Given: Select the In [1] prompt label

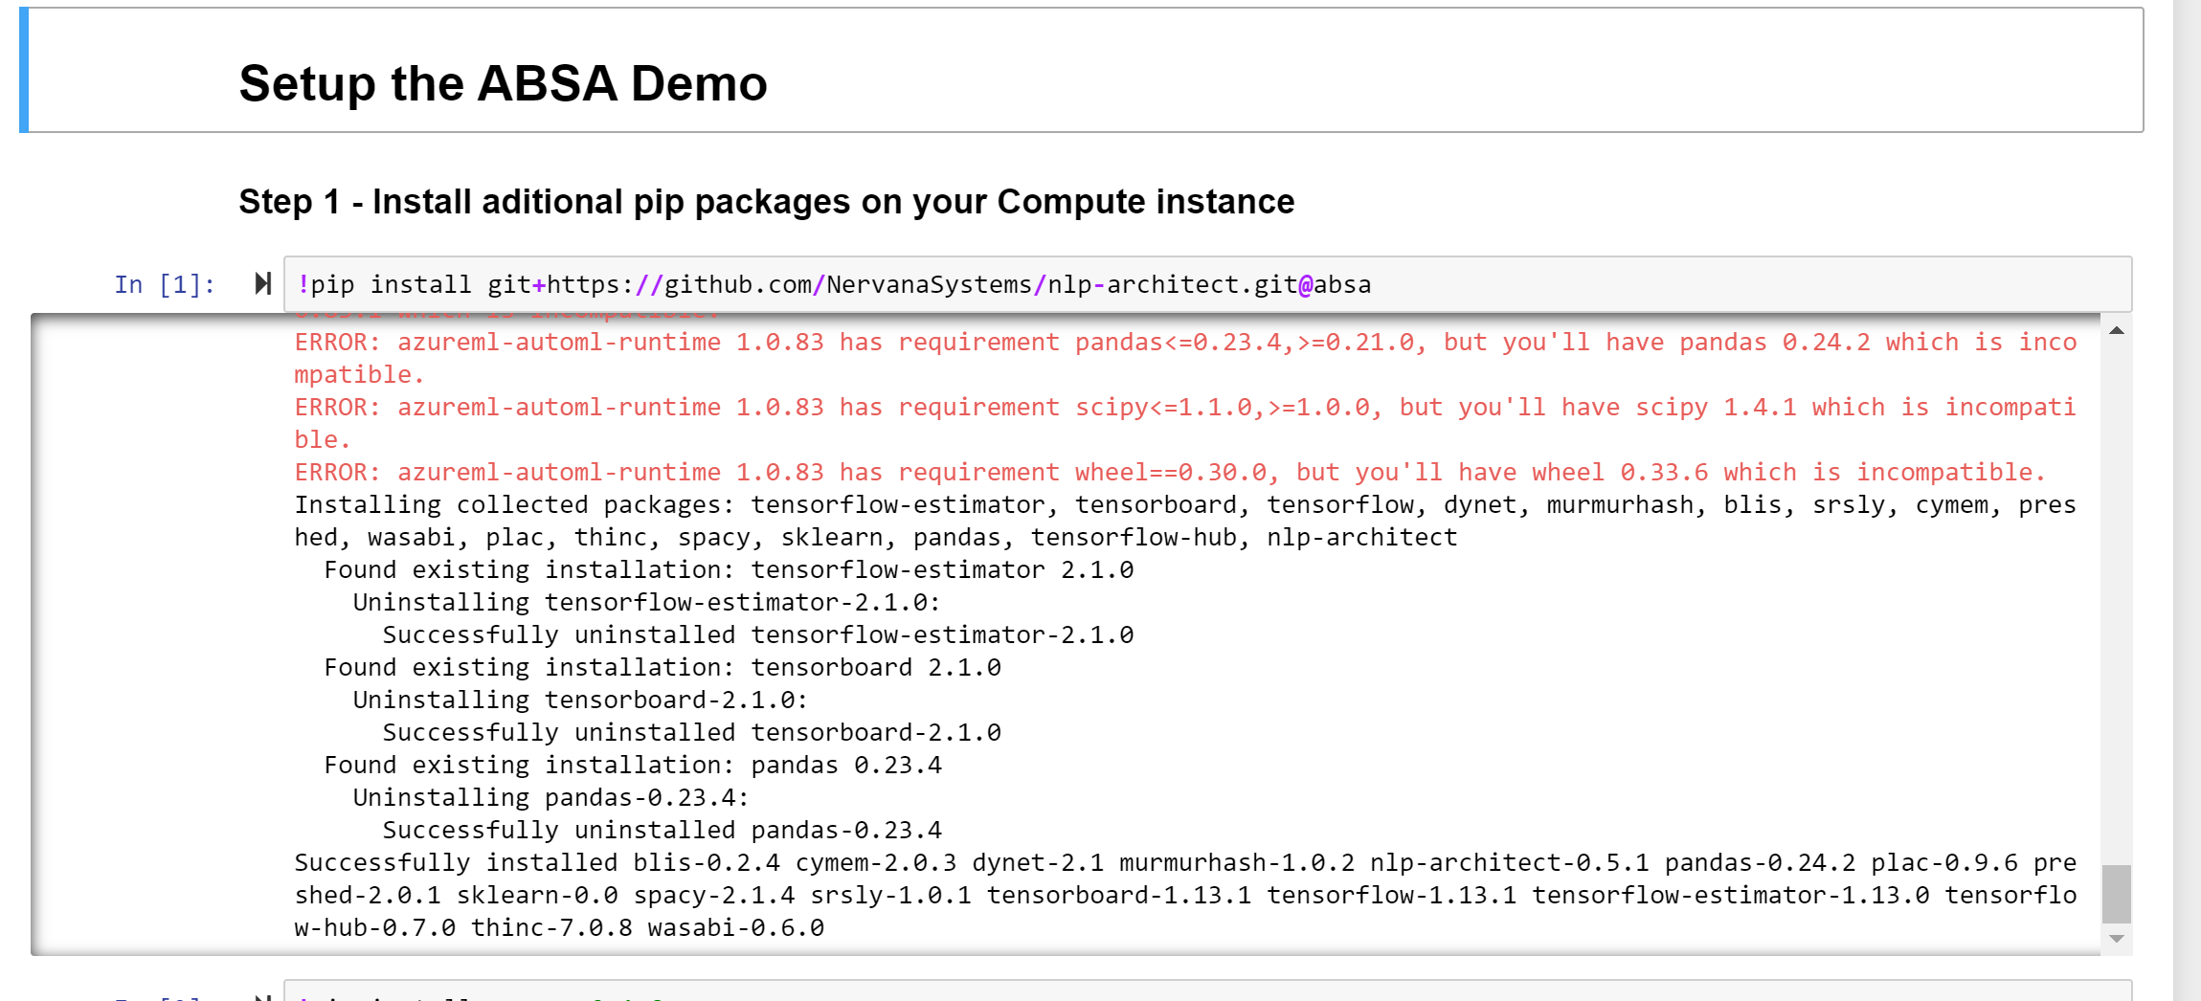Looking at the screenshot, I should [163, 283].
